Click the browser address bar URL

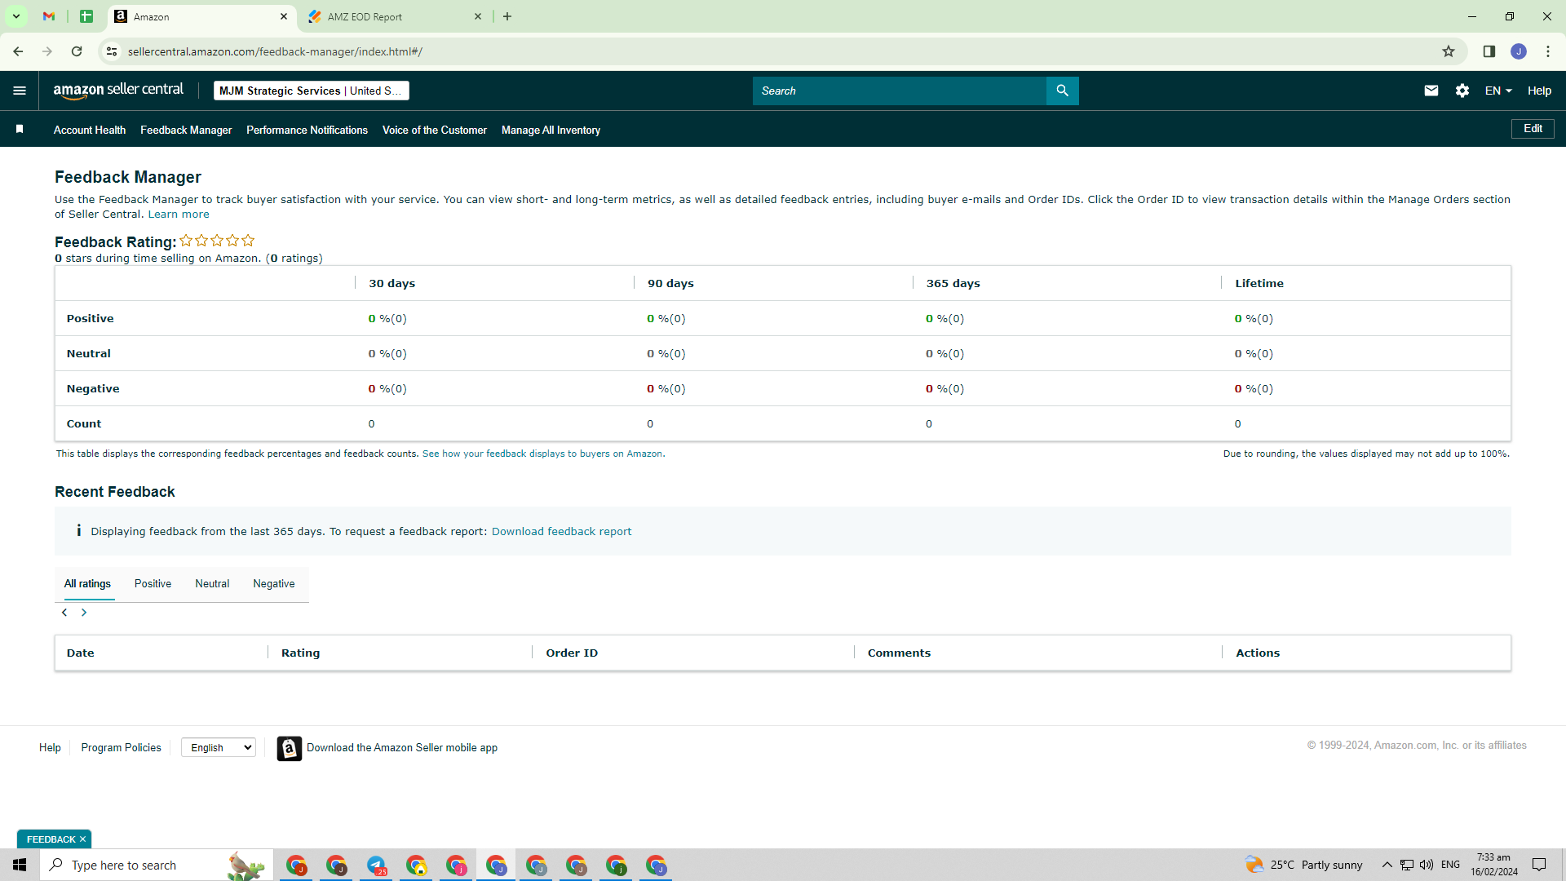click(x=275, y=51)
